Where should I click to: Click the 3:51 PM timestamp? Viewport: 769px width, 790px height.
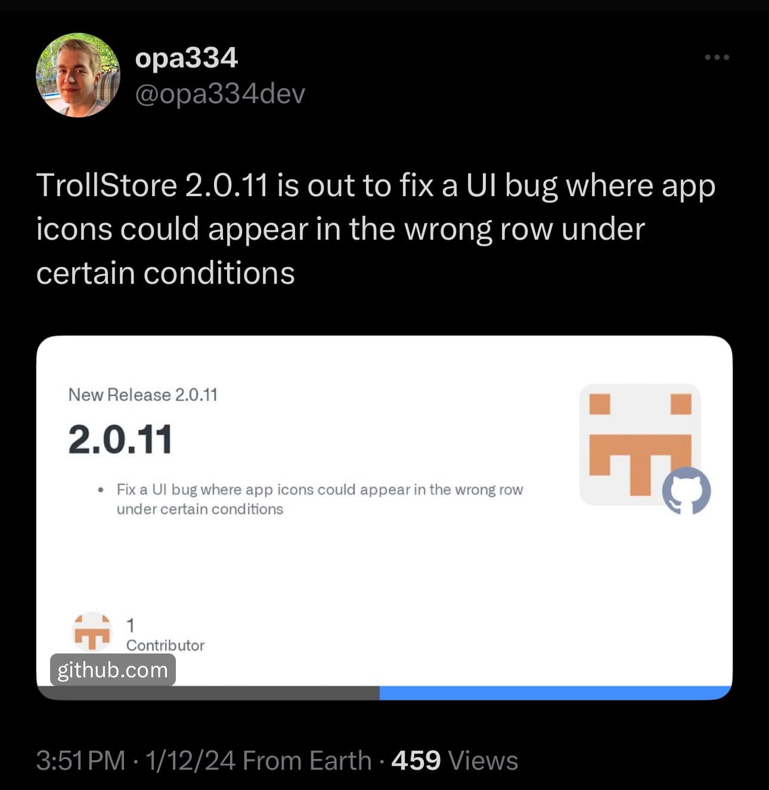(80, 761)
